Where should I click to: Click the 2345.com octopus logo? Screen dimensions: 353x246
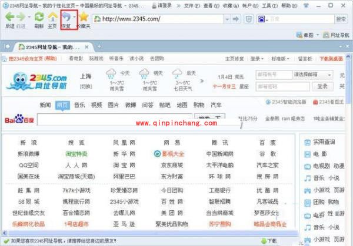[x=37, y=81]
